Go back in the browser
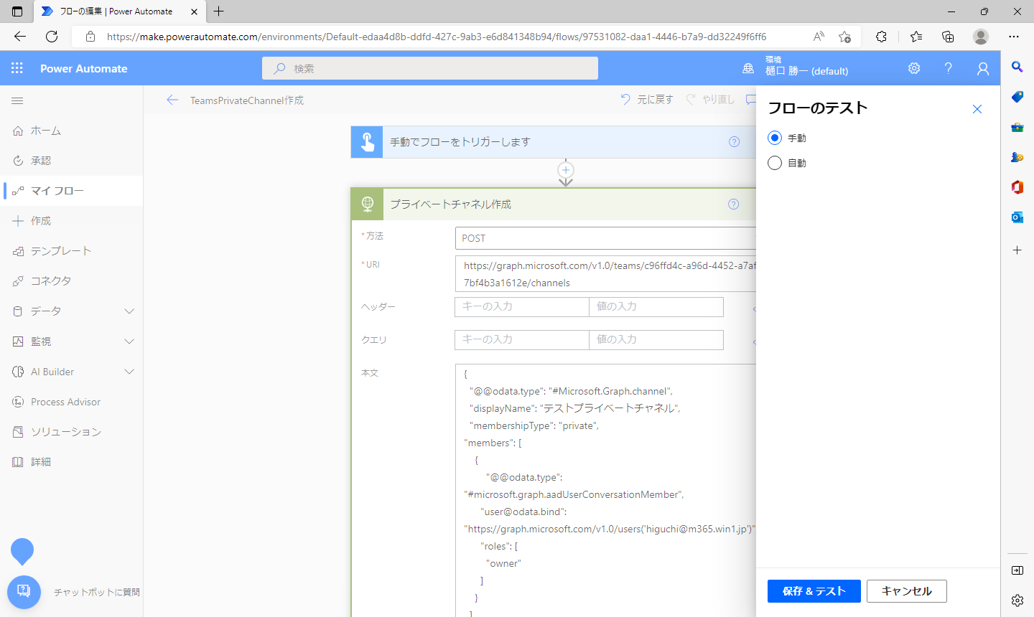This screenshot has width=1034, height=617. coord(20,37)
